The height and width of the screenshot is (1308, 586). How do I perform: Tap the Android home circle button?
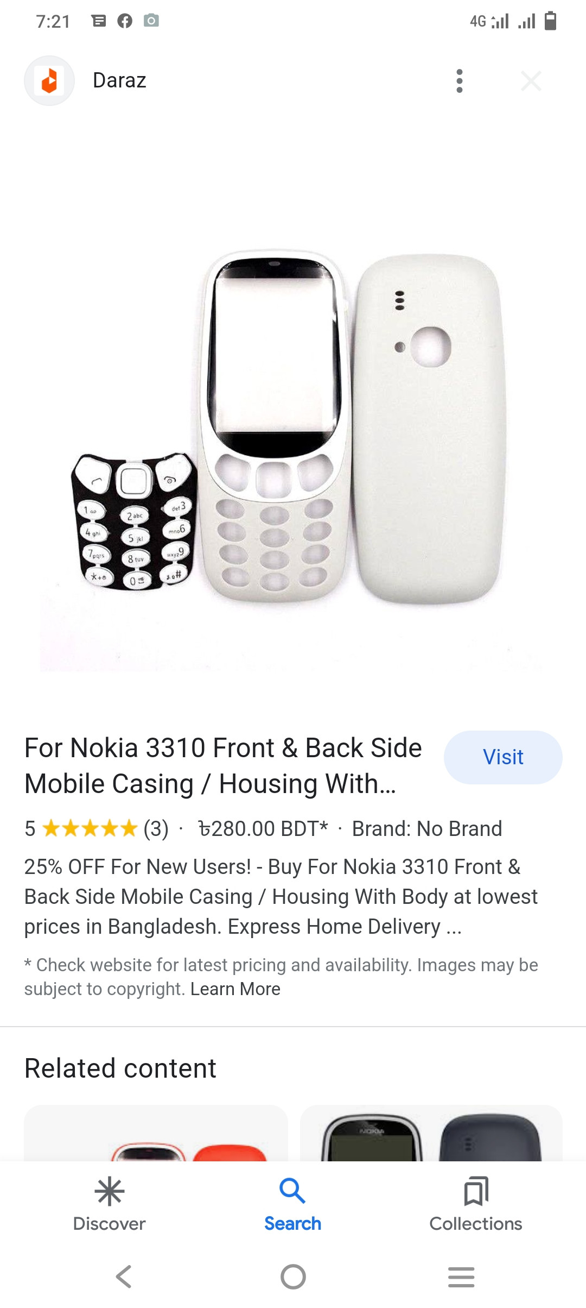[x=293, y=1276]
